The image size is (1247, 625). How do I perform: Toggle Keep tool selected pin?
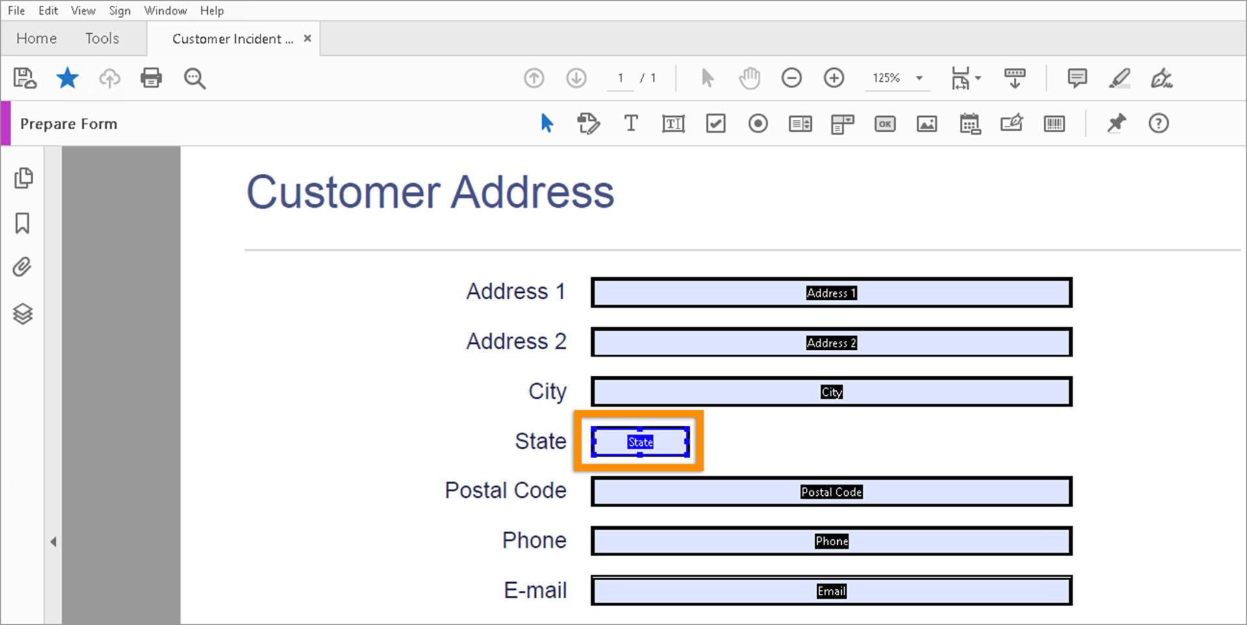point(1116,123)
